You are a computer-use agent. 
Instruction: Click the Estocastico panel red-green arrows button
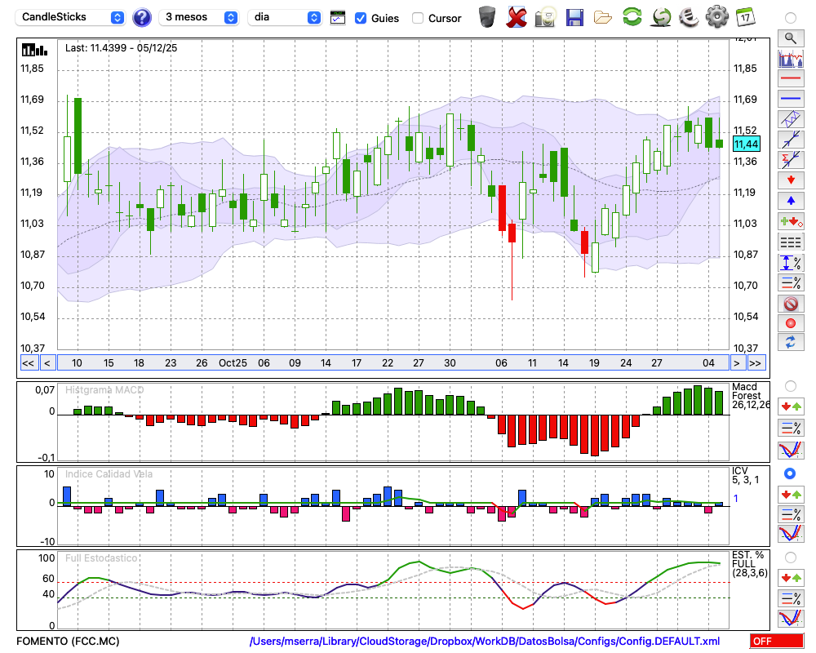(x=791, y=578)
